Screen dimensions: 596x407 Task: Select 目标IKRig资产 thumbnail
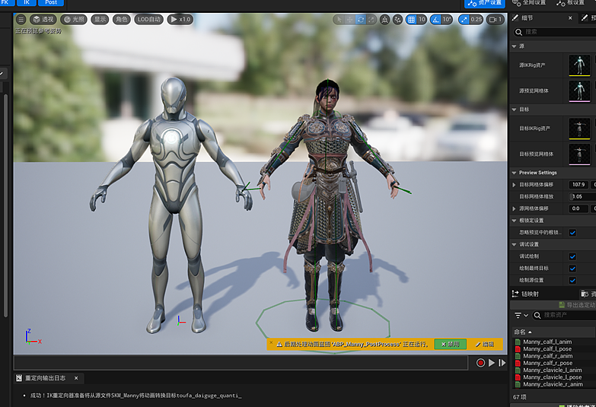(x=579, y=129)
